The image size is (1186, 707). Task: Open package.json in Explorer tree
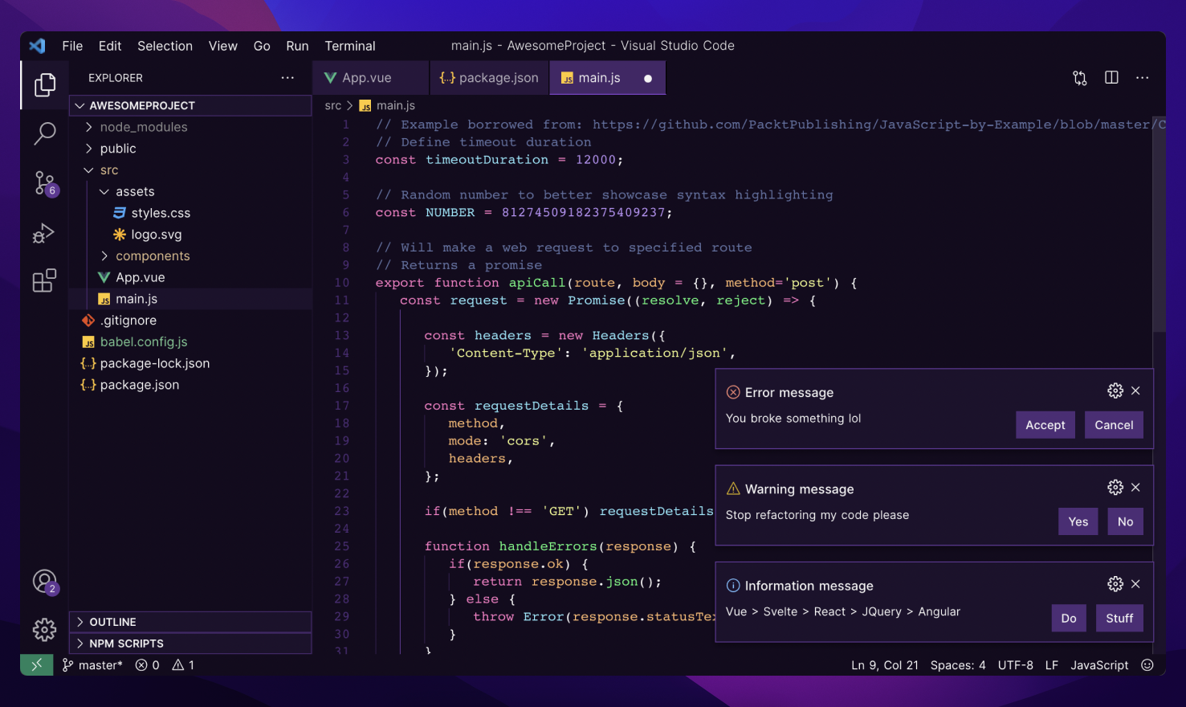click(190, 385)
